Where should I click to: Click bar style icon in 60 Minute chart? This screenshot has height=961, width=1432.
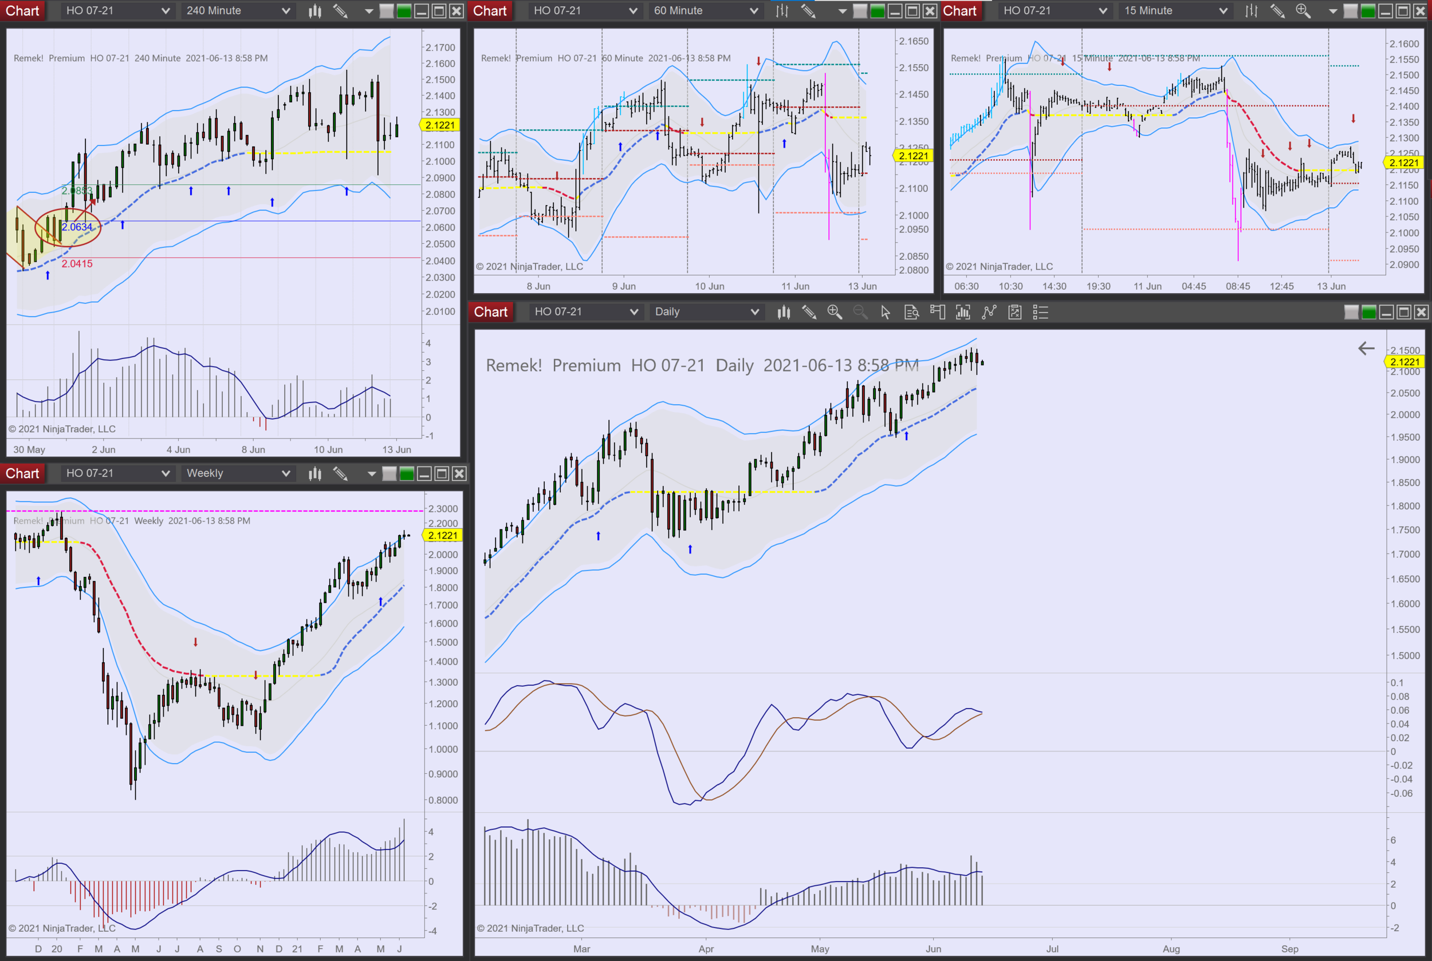pyautogui.click(x=782, y=10)
